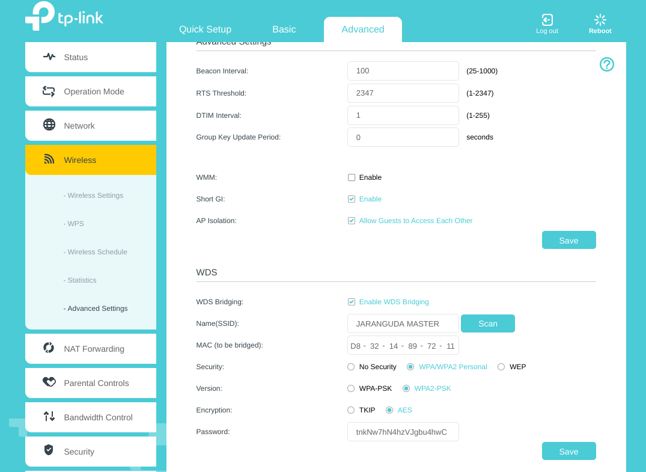Open NAT Forwarding settings
The width and height of the screenshot is (646, 472).
[94, 349]
